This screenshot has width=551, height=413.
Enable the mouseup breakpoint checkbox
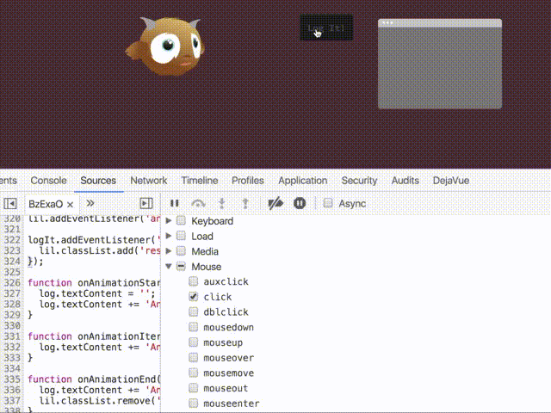point(193,342)
